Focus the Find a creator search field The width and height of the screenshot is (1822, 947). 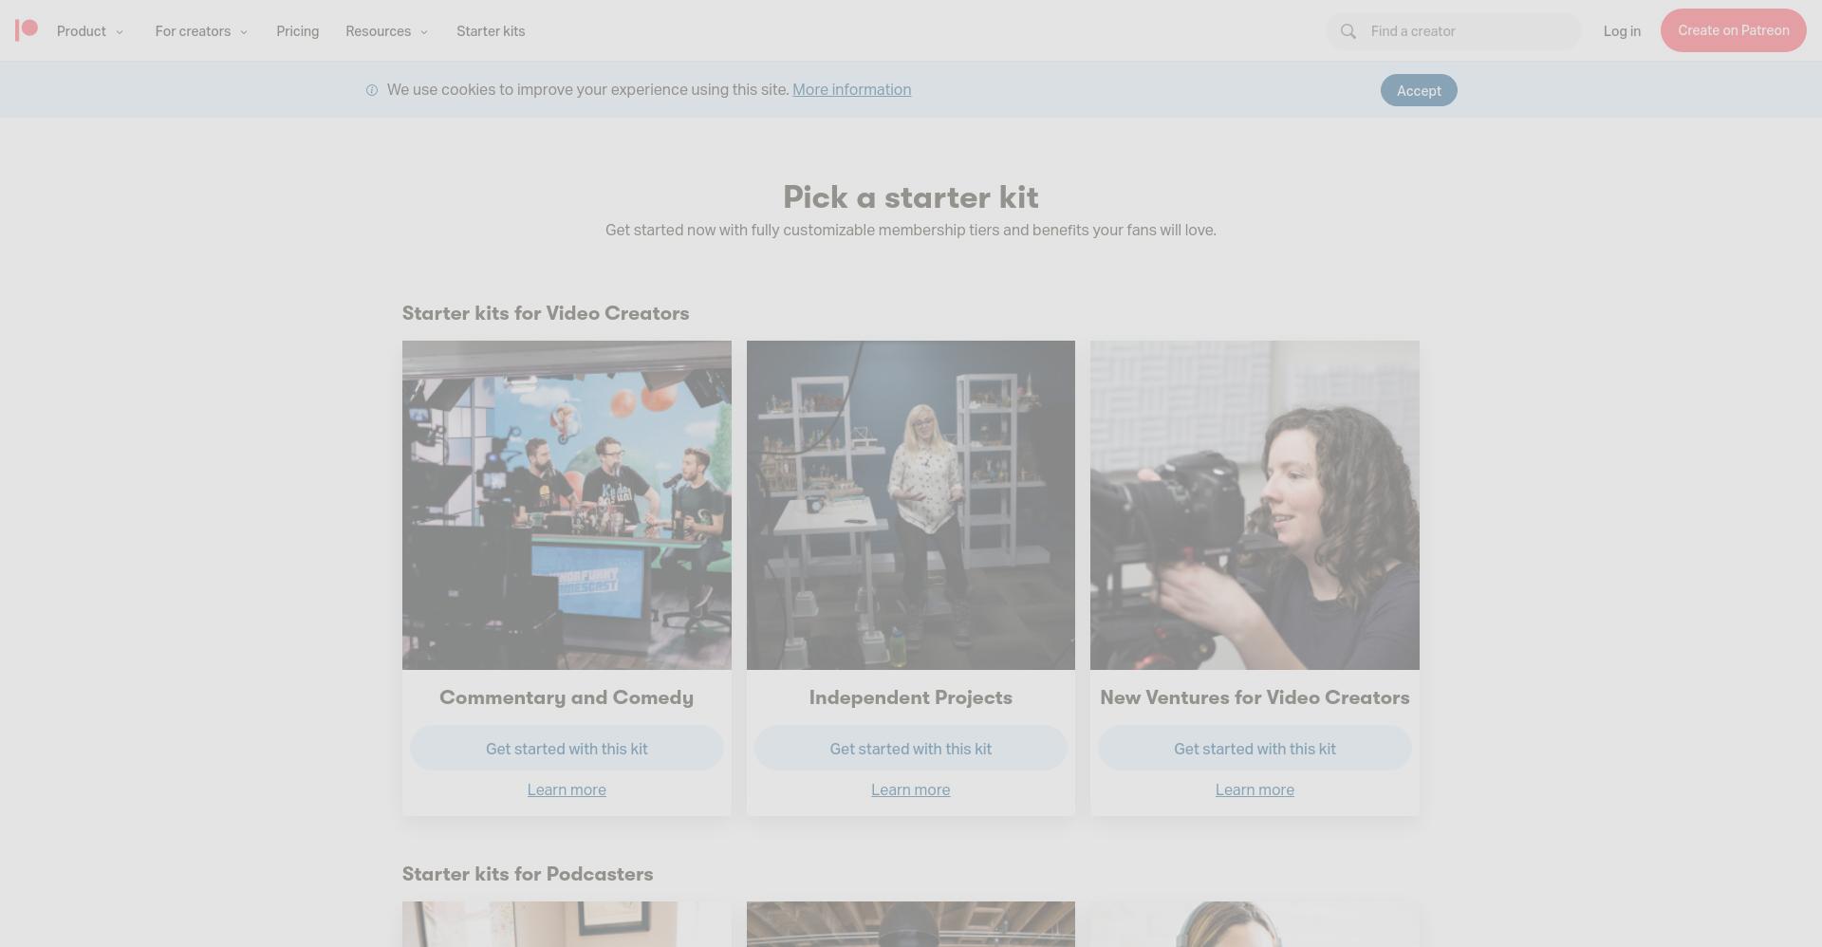[x=1454, y=31]
